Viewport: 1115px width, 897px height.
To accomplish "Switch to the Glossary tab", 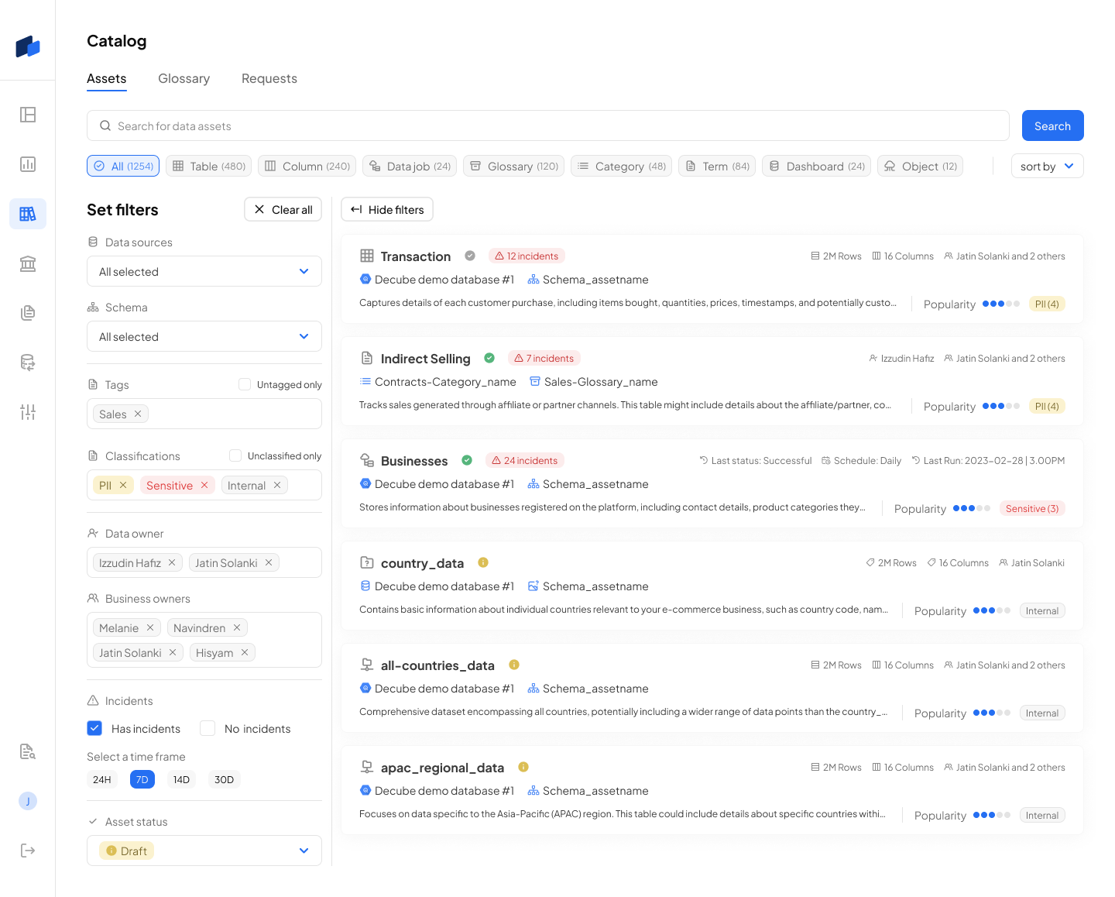I will tap(184, 78).
